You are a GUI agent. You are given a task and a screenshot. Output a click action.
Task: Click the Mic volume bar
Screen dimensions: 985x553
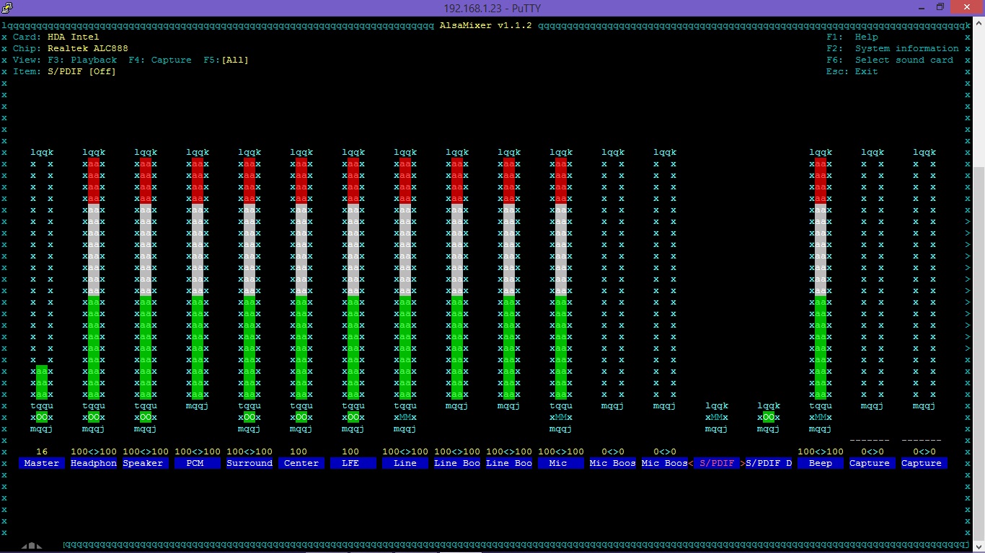(x=561, y=279)
